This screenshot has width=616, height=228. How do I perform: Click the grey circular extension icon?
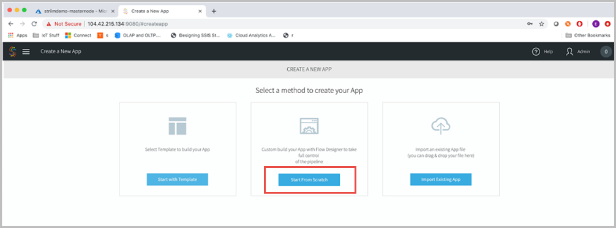pos(556,24)
